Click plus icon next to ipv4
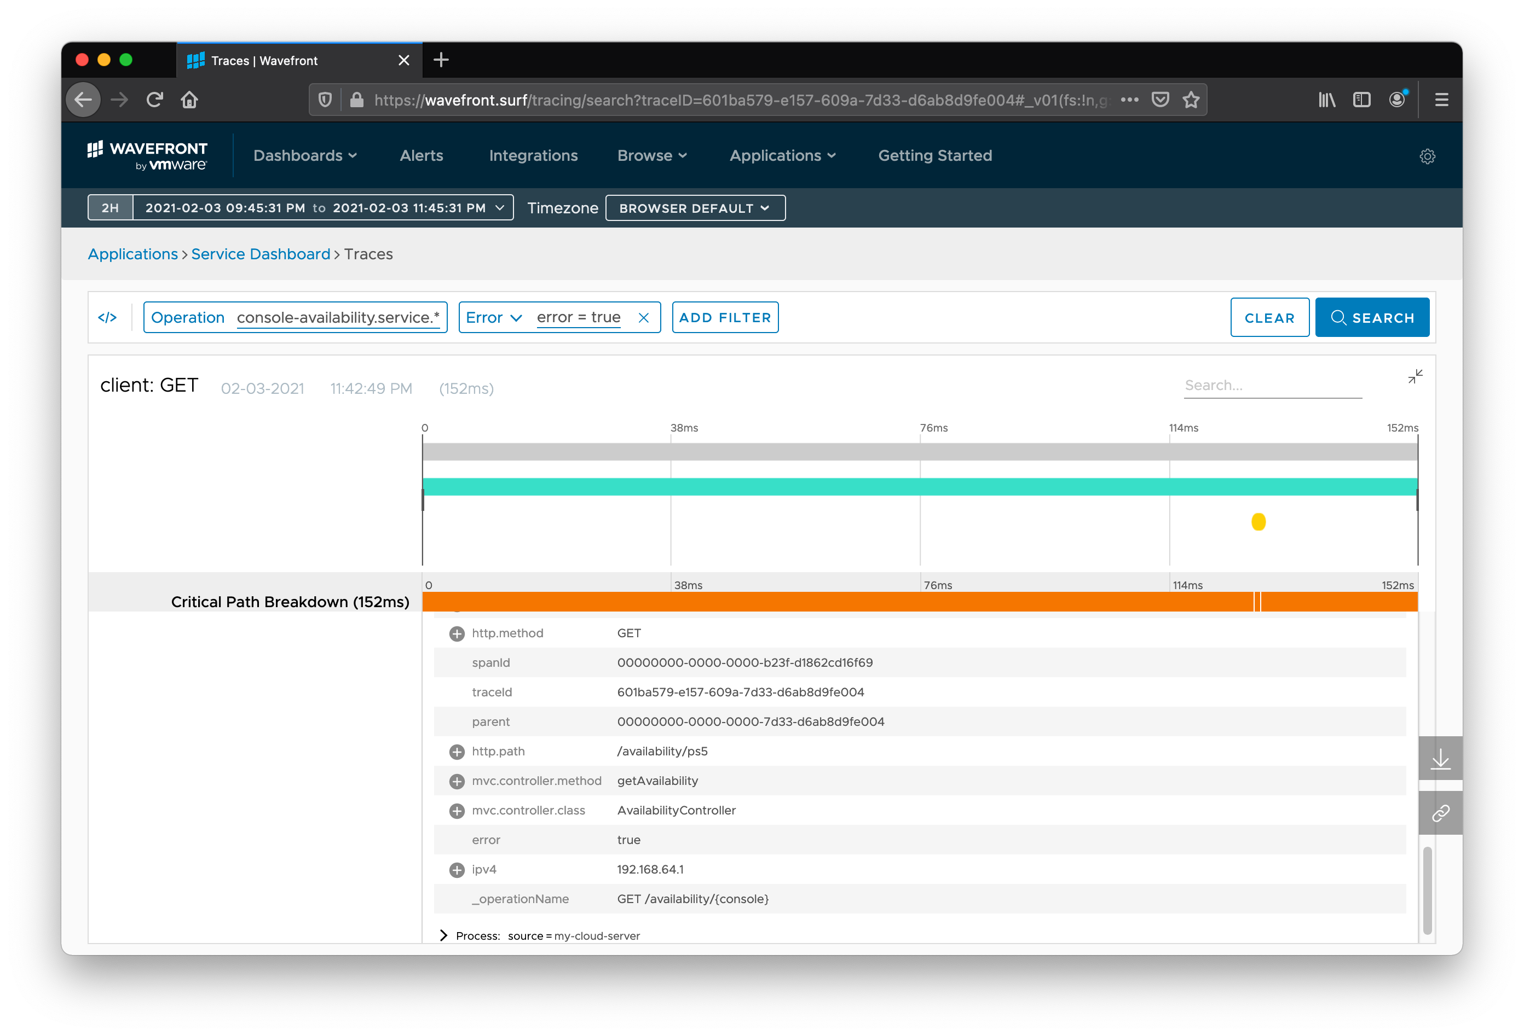This screenshot has height=1036, width=1524. click(457, 870)
